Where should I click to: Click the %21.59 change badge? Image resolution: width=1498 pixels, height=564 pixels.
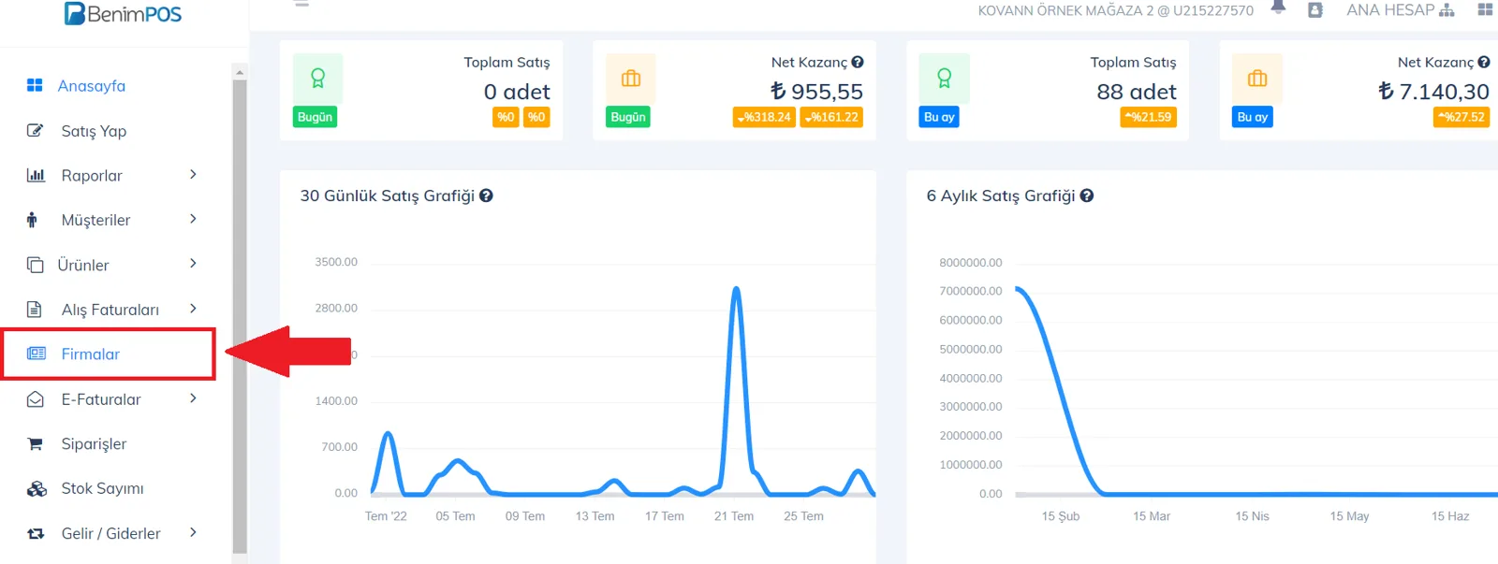point(1148,117)
